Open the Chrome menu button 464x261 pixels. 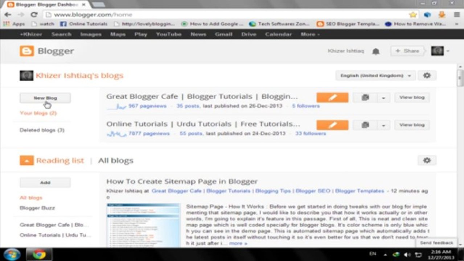[x=457, y=14]
